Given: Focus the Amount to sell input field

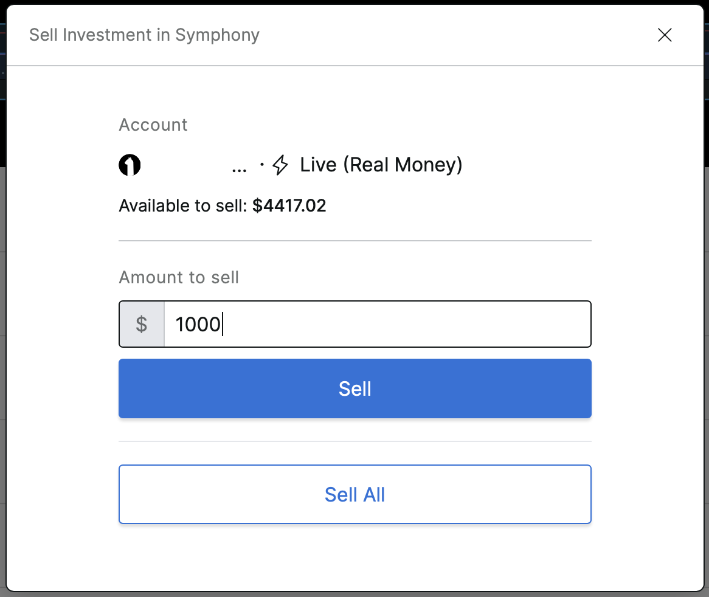Looking at the screenshot, I should tap(377, 324).
